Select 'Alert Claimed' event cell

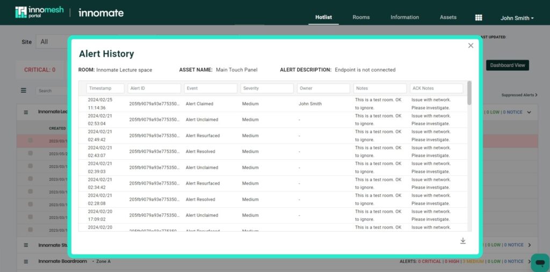click(x=199, y=104)
